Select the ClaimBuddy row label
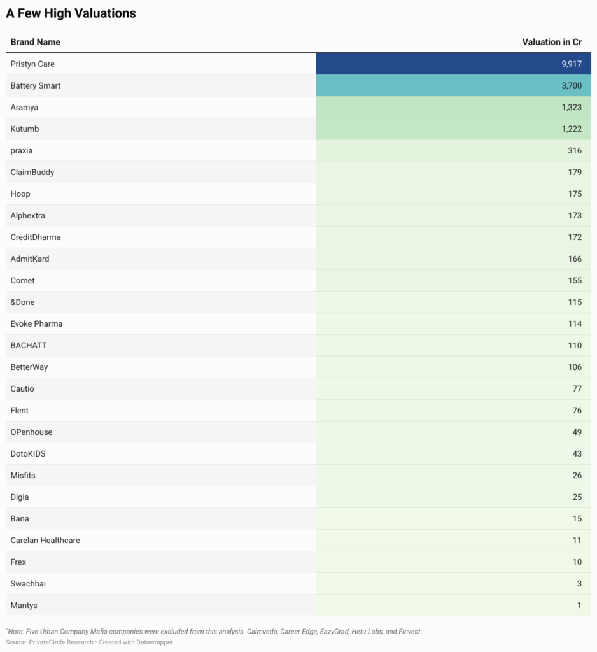Image resolution: width=597 pixels, height=652 pixels. point(32,172)
